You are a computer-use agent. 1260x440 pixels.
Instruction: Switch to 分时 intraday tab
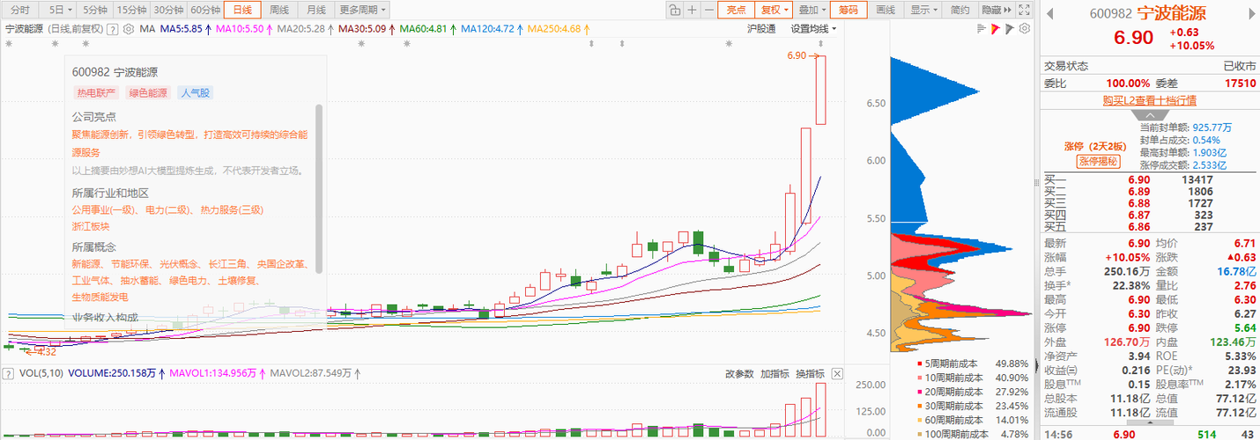tap(19, 11)
